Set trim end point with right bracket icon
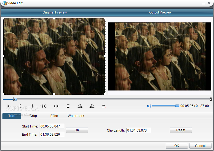214x151 pixels. pos(32,106)
